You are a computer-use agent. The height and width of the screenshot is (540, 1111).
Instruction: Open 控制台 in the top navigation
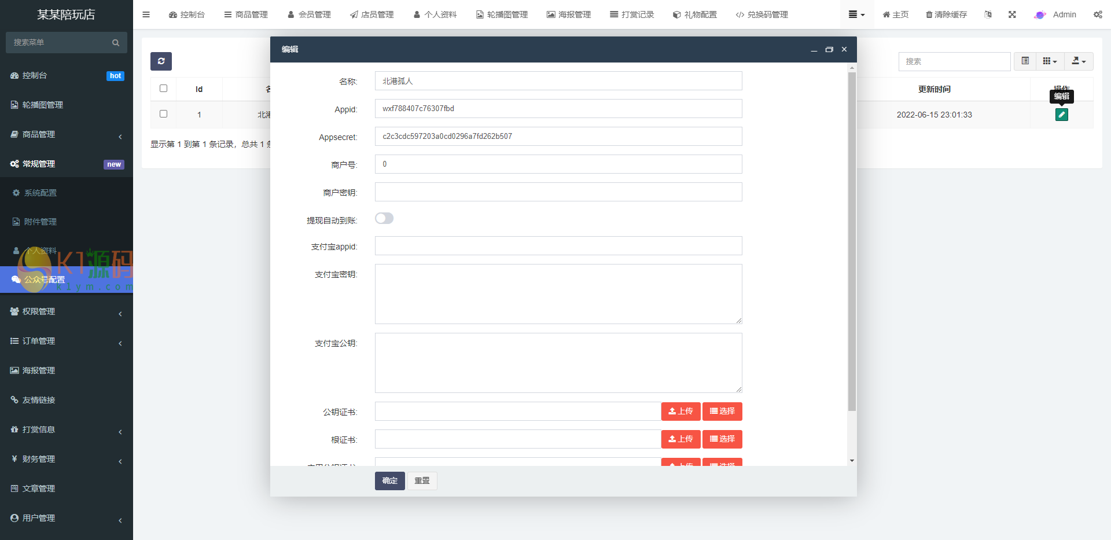(187, 14)
